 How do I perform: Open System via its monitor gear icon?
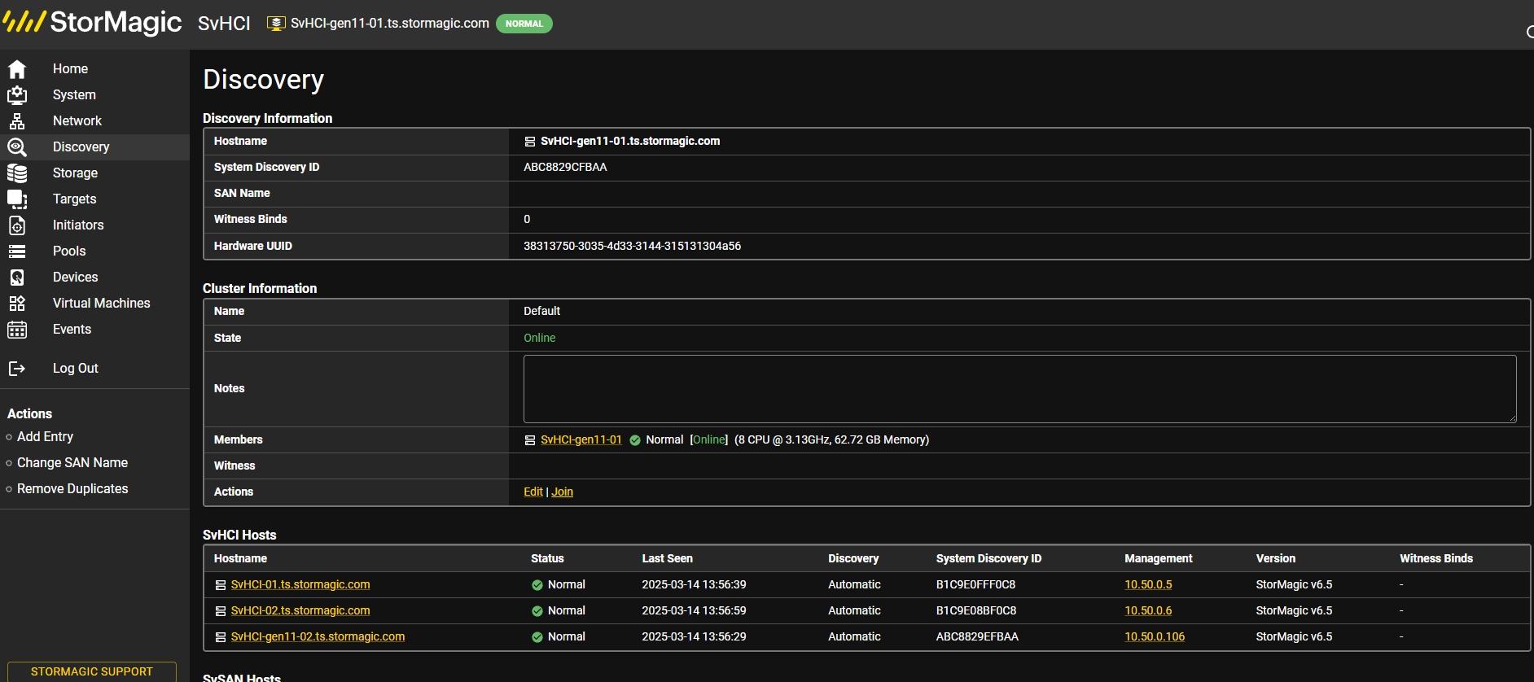17,95
